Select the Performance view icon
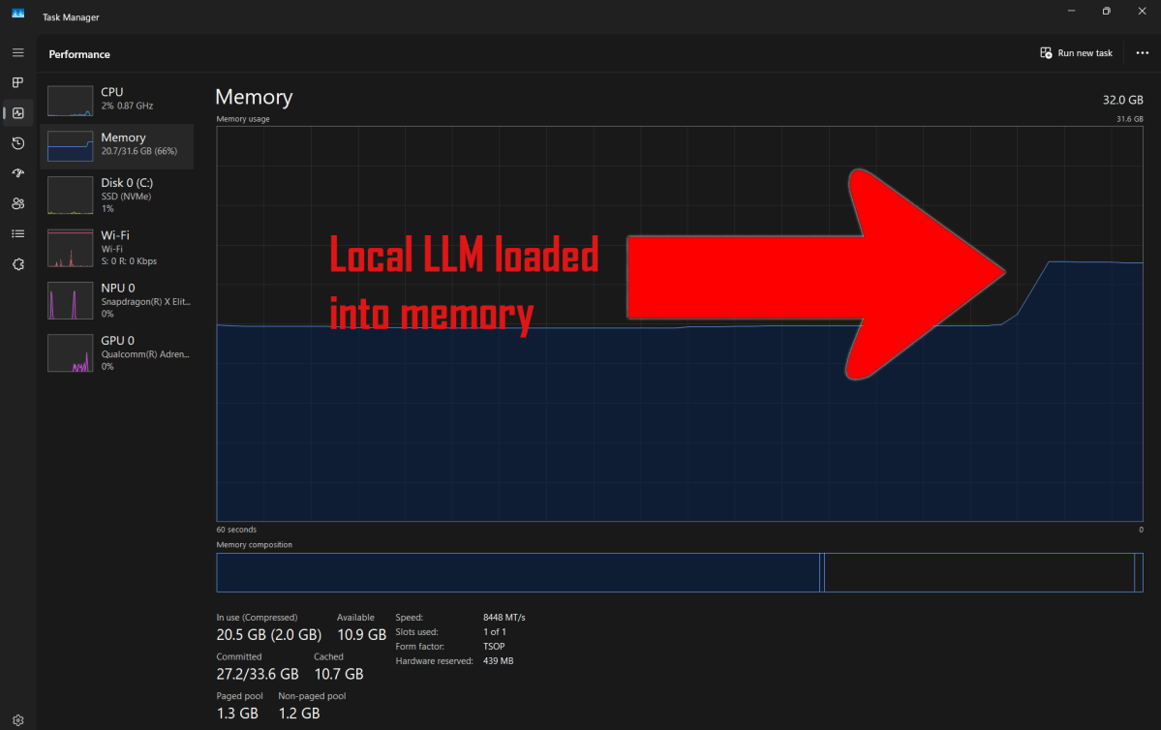Viewport: 1161px width, 730px height. click(x=17, y=113)
